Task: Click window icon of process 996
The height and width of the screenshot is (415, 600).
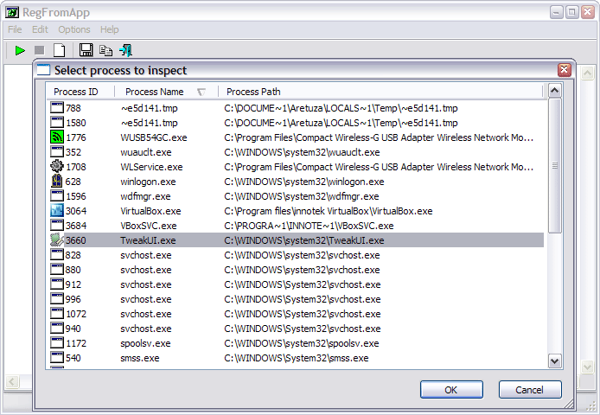Action: pyautogui.click(x=57, y=298)
